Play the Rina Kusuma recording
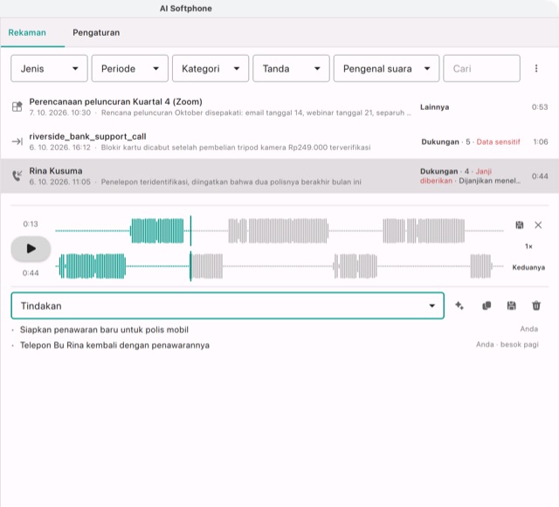 (31, 249)
